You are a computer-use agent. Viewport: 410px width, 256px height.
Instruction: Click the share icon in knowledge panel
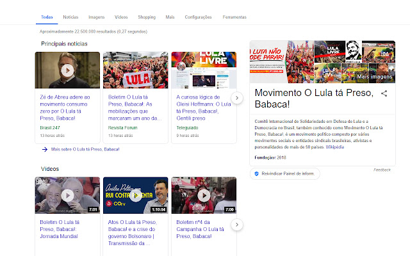[x=384, y=93]
